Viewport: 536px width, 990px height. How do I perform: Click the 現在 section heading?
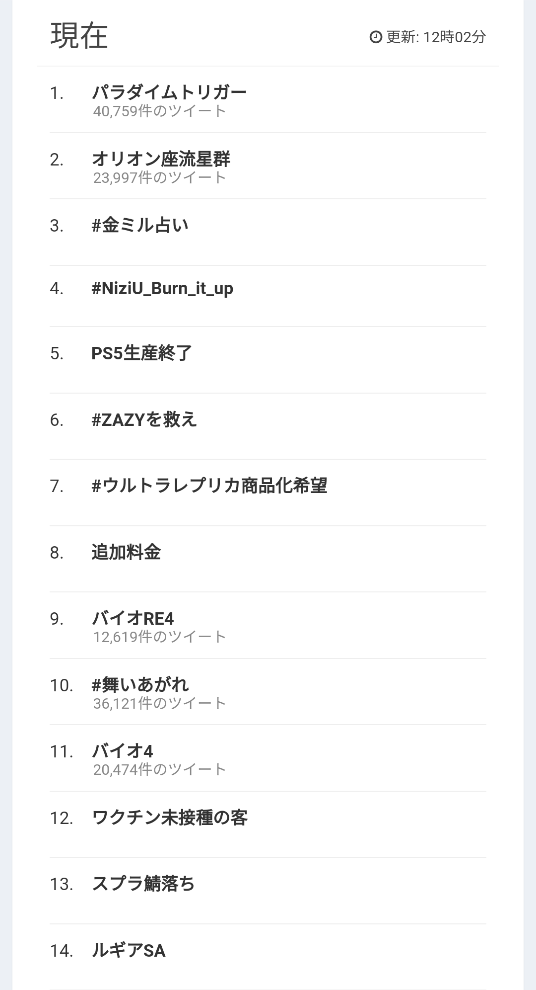[x=79, y=36]
